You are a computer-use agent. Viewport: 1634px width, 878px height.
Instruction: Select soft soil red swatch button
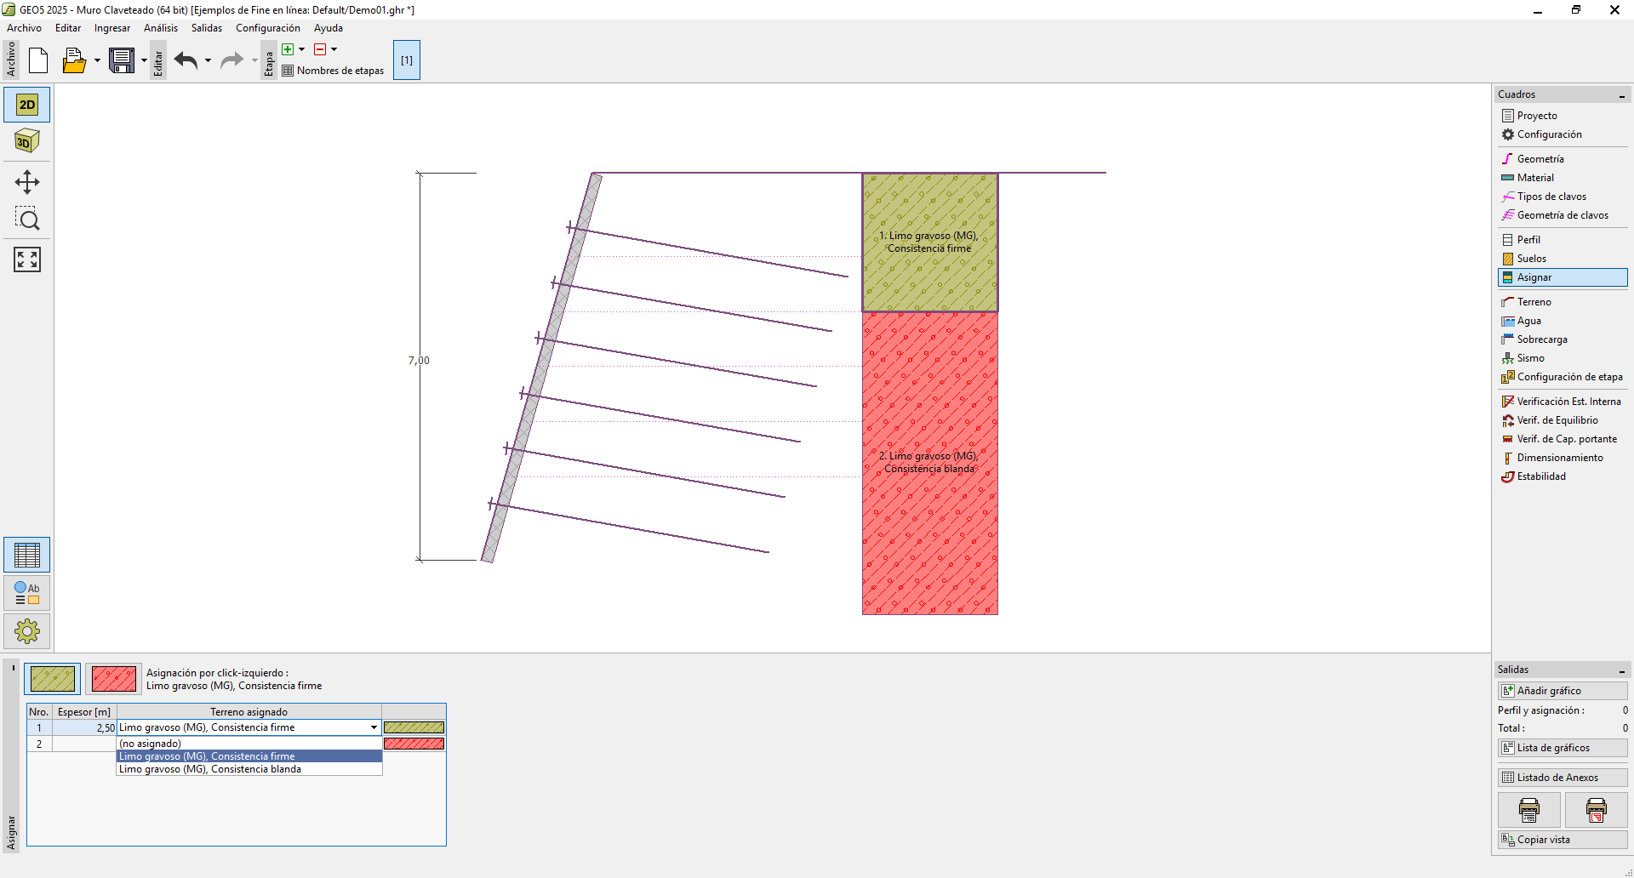click(114, 679)
